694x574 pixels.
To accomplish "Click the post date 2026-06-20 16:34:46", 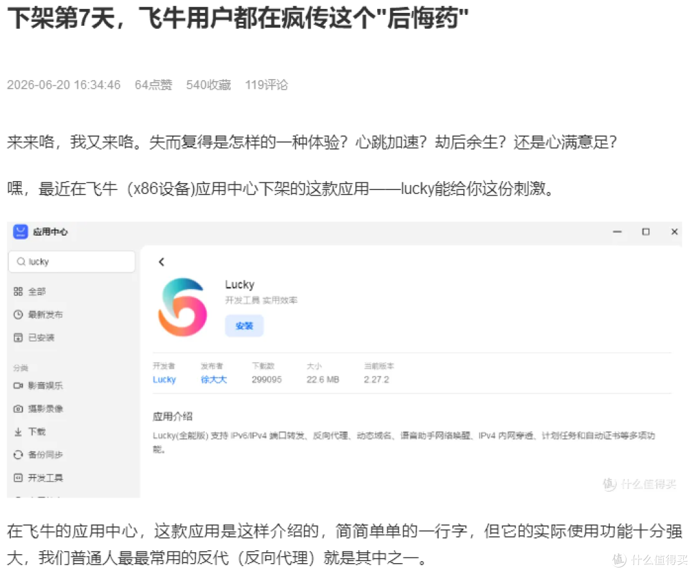I will pyautogui.click(x=64, y=85).
